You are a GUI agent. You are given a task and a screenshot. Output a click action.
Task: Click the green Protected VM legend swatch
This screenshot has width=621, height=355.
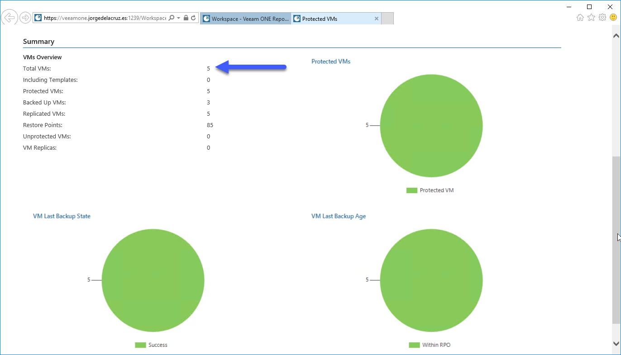coord(411,190)
